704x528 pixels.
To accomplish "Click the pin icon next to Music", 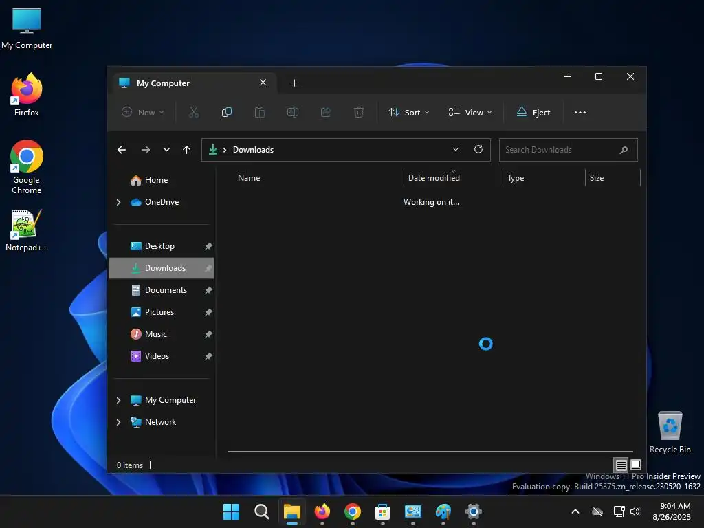I will 208,335.
